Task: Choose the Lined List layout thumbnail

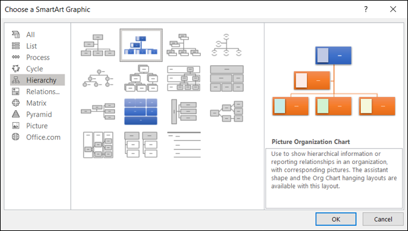Action: (184, 145)
